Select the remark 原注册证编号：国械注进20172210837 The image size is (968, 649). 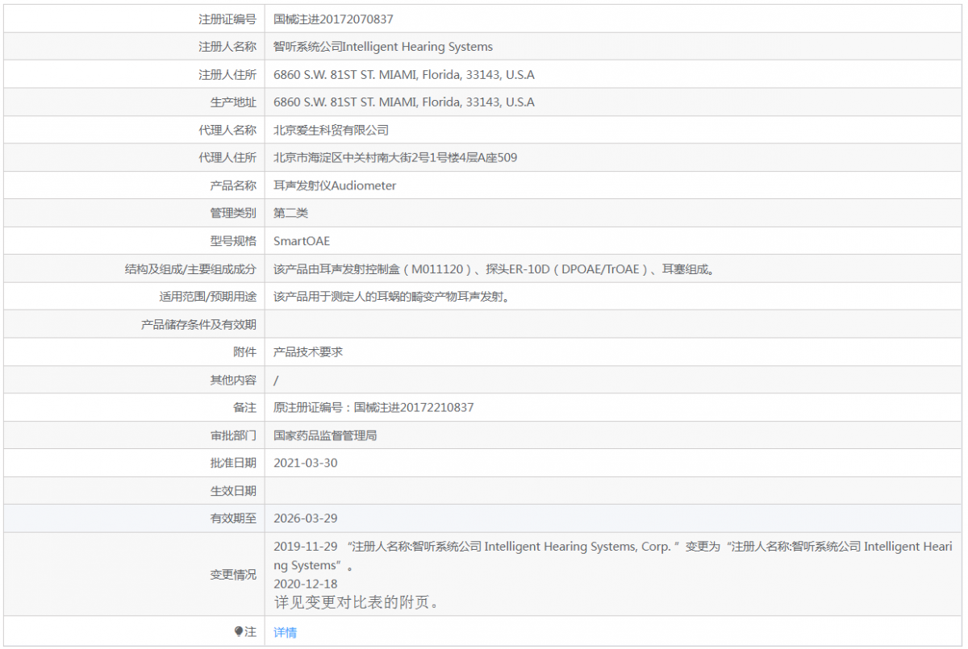pos(373,408)
